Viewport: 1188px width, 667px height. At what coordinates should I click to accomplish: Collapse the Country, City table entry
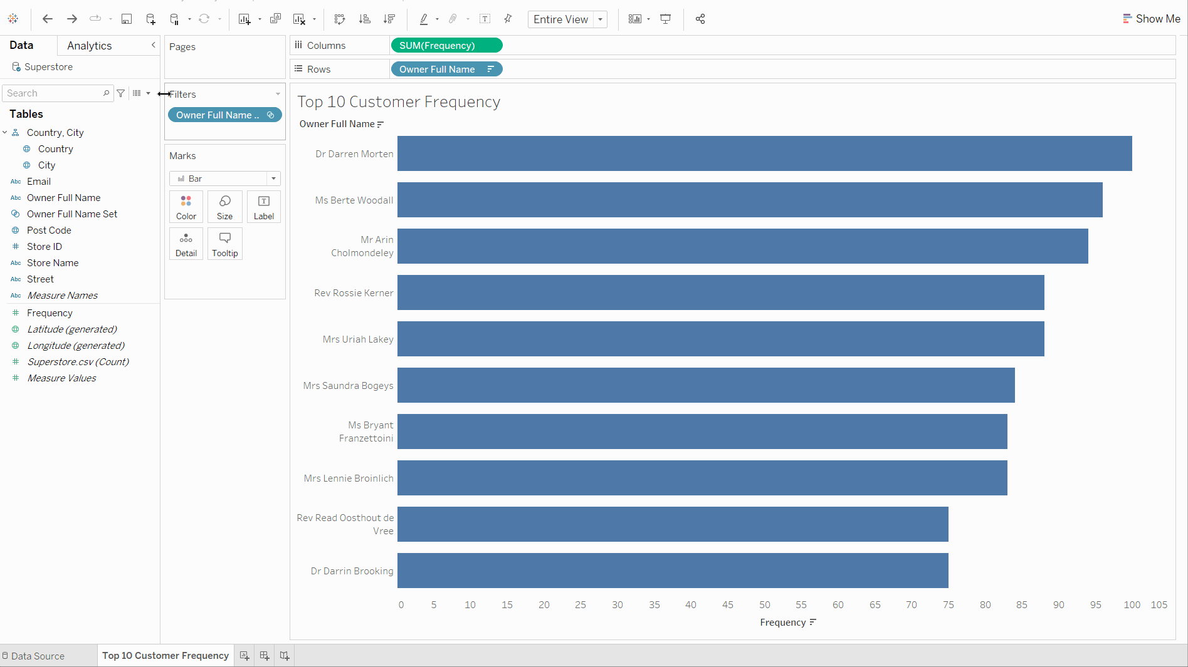pyautogui.click(x=5, y=132)
